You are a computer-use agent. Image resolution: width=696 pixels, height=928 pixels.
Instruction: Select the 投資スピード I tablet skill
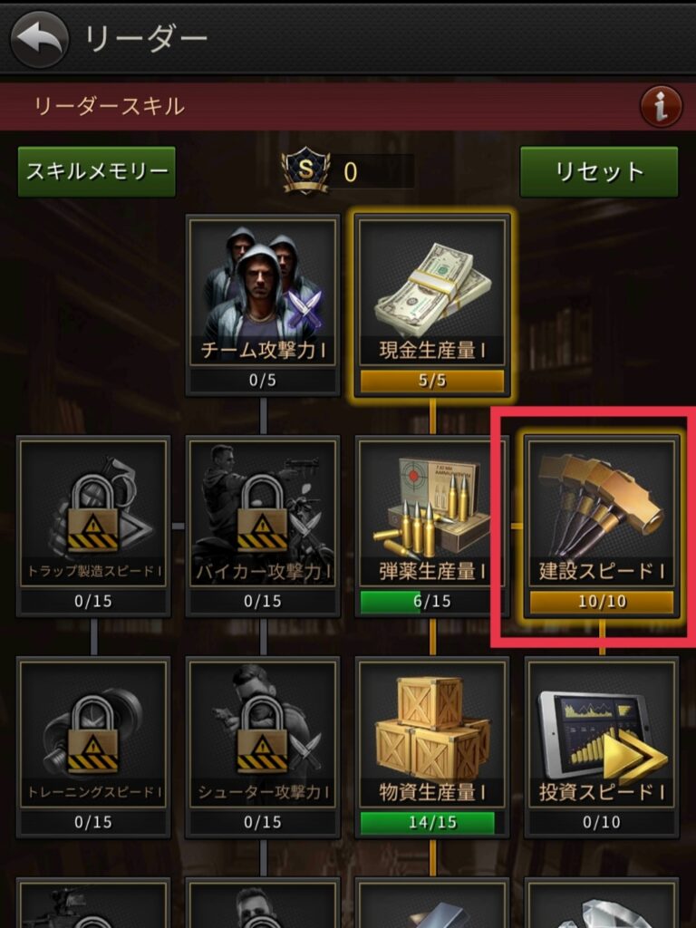click(602, 734)
